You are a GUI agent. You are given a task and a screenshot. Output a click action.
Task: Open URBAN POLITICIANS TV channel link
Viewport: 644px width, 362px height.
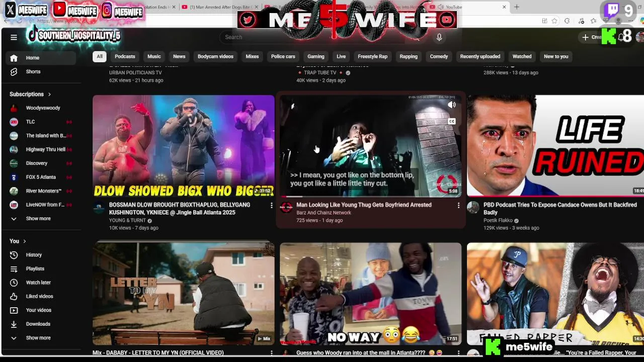pyautogui.click(x=135, y=73)
